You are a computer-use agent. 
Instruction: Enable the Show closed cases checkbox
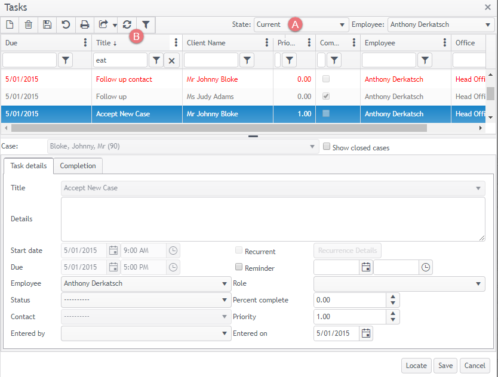326,147
